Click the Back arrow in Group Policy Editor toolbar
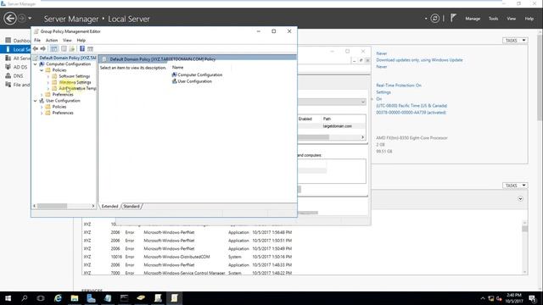Viewport: 543px width, 305px height. [x=36, y=49]
